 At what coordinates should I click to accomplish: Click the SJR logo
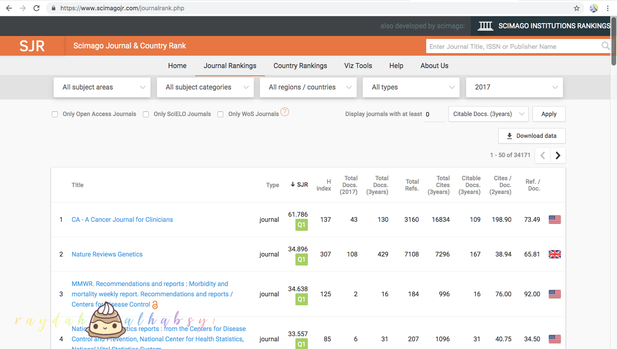click(x=32, y=46)
